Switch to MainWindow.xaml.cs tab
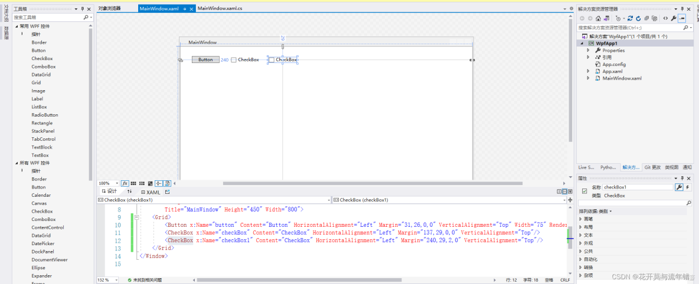Screen dimensions: 699x284 (220, 8)
